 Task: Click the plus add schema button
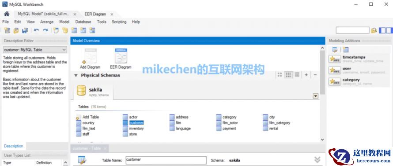click(306, 75)
